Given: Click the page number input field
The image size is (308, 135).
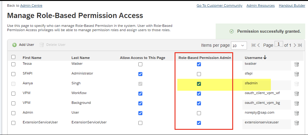Looking at the screenshot, I should [279, 44].
